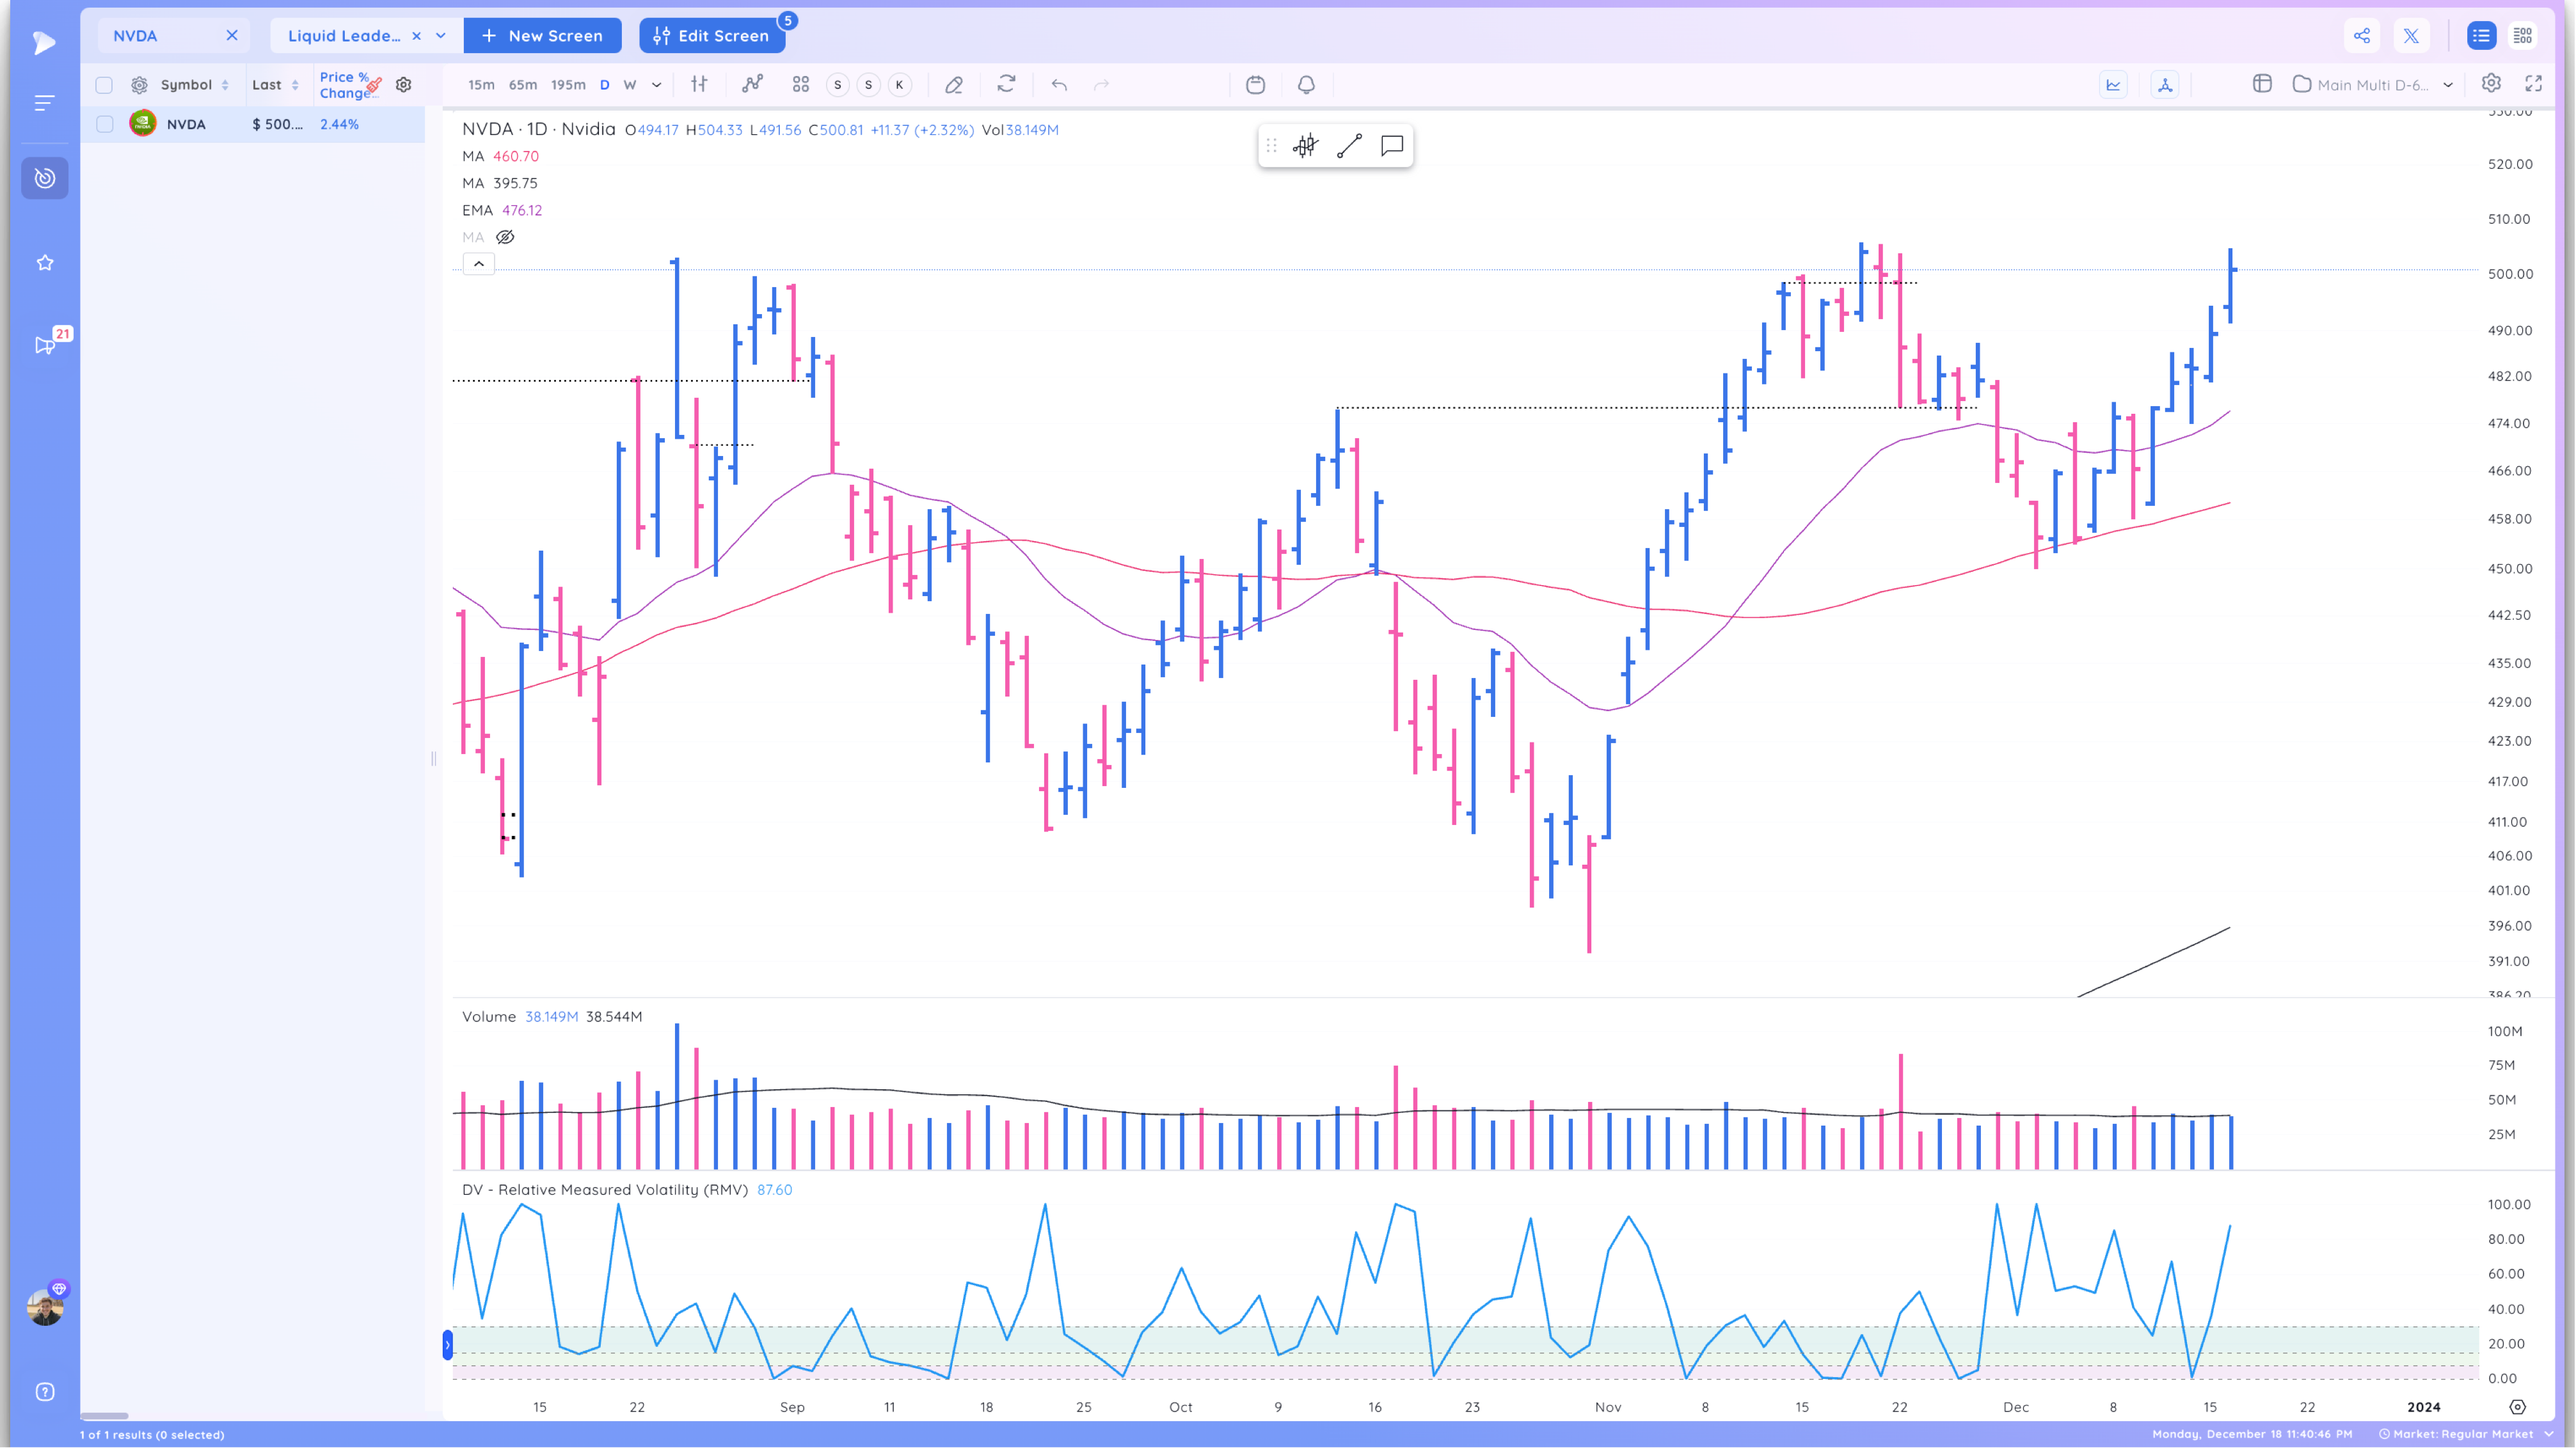Open chart settings gear at top right
Screen dimensions: 2576x1448
(x=2492, y=84)
